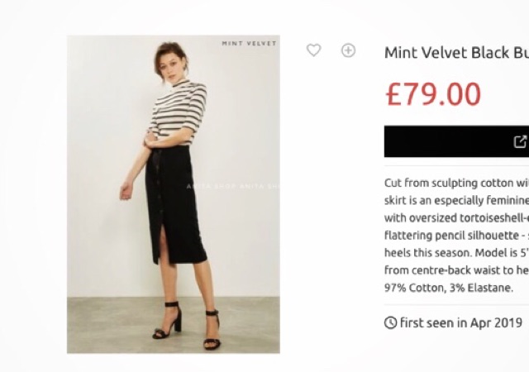529x372 pixels.
Task: Select the 'first seen in Apr 2019' text
Action: (x=460, y=322)
